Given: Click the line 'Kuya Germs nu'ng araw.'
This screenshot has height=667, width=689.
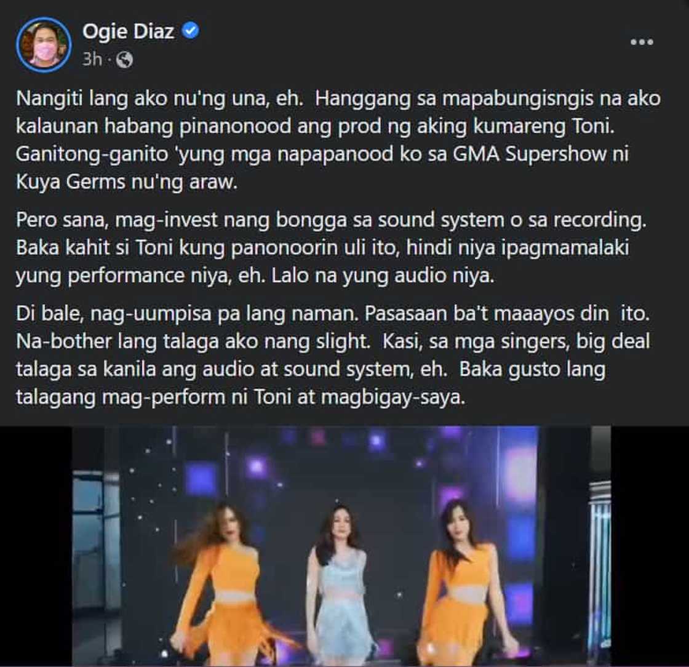Looking at the screenshot, I should 127,182.
